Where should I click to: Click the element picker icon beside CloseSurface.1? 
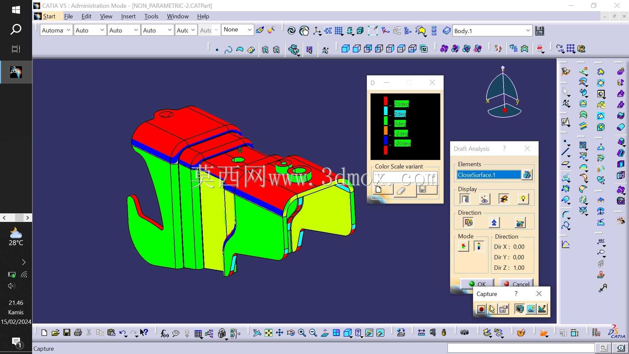click(x=527, y=175)
